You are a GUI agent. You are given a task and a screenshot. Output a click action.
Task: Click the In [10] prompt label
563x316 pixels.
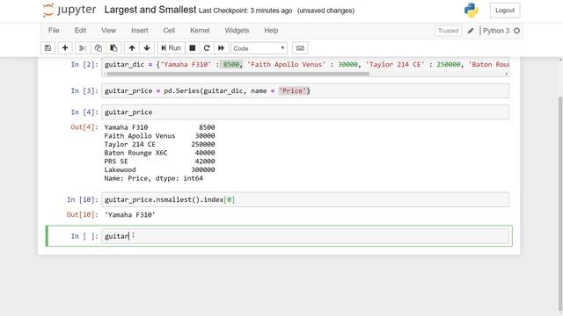82,199
